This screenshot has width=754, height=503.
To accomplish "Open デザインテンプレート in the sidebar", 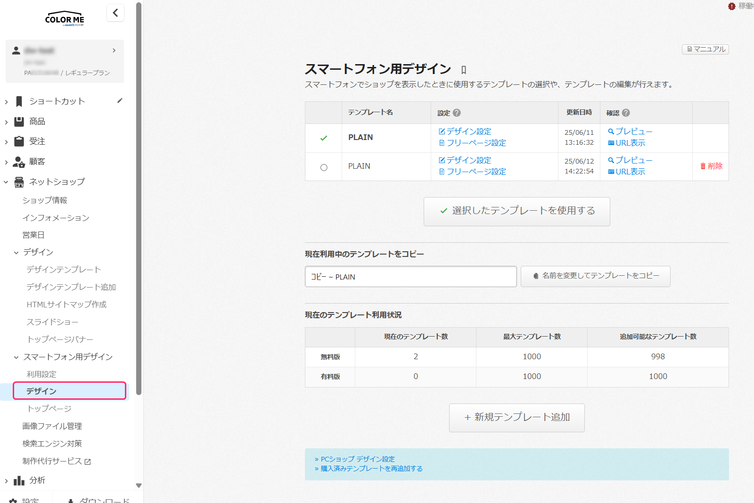I will pos(64,270).
